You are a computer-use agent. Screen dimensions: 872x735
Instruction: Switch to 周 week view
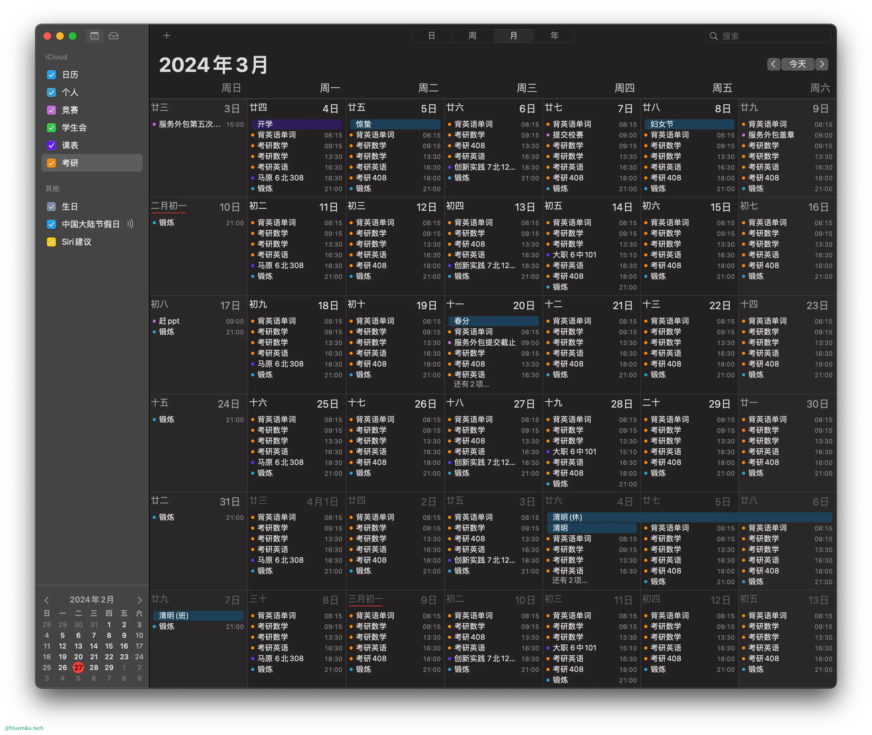click(473, 36)
